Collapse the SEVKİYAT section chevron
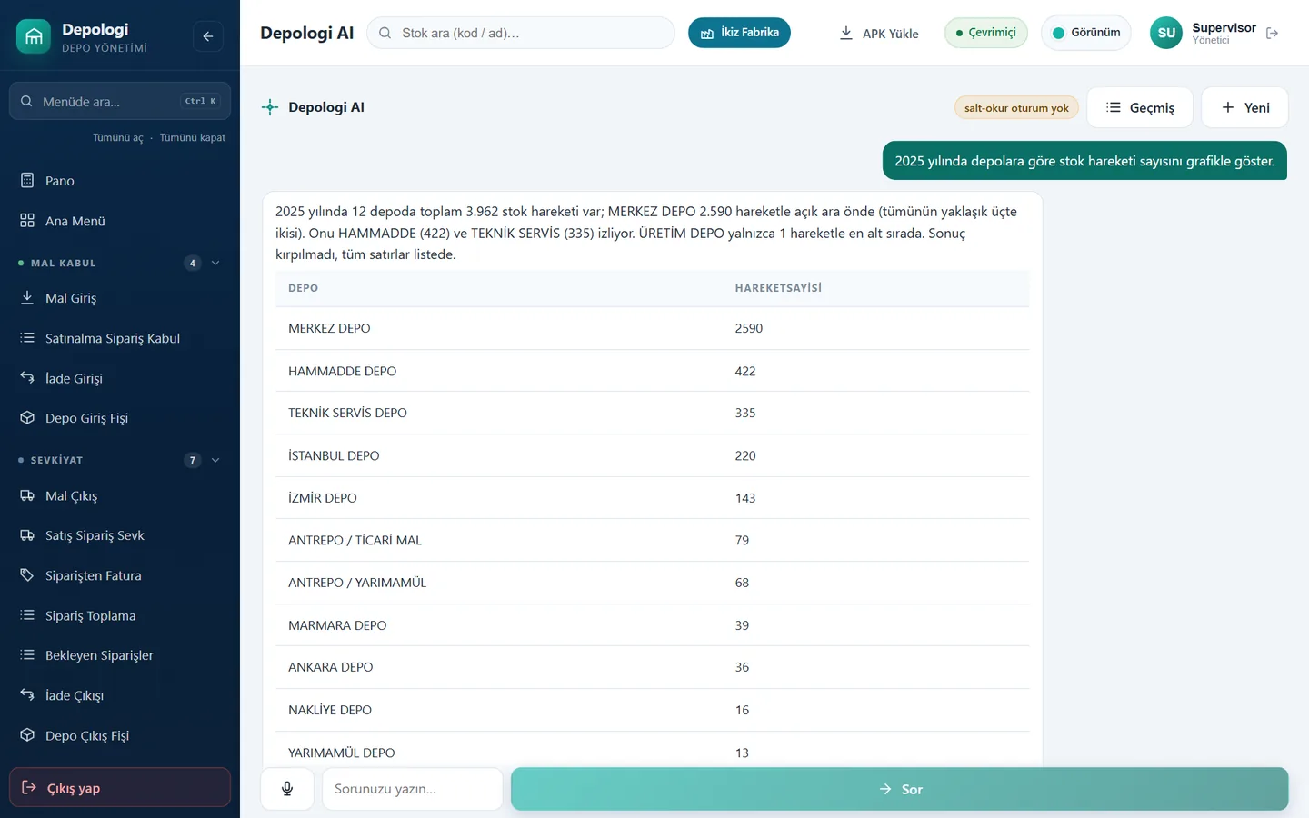Viewport: 1309px width, 818px height. coord(215,460)
